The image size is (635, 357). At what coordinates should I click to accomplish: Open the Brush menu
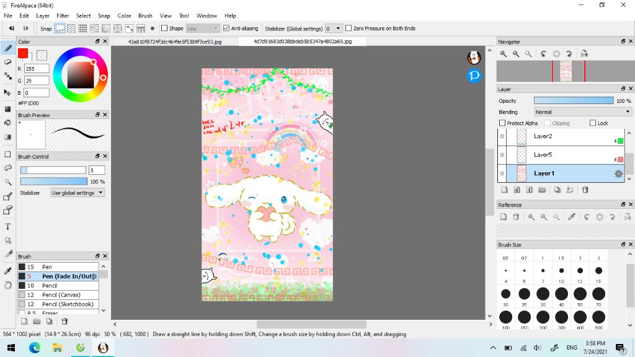pos(145,15)
